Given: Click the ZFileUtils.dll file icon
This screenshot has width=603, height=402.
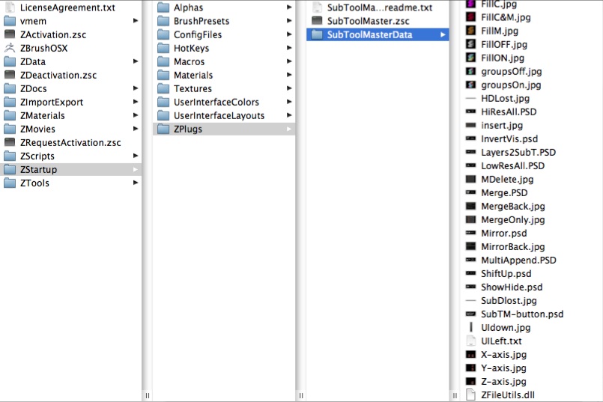Looking at the screenshot, I should coord(470,395).
